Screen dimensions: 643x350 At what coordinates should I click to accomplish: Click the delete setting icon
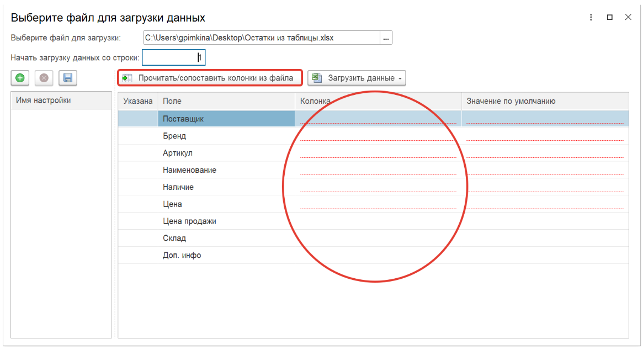pos(44,78)
